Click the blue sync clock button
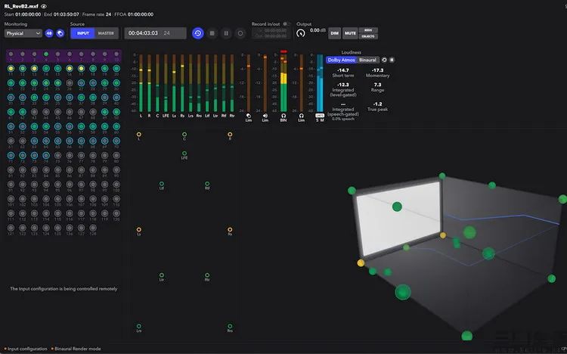This screenshot has height=354, width=567. (x=197, y=33)
